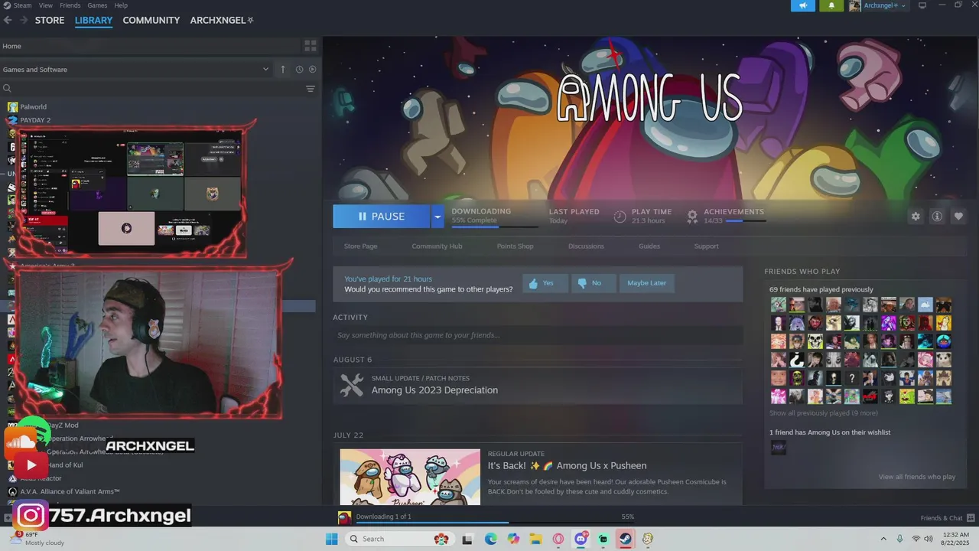This screenshot has height=551, width=979.
Task: Show hidden tray icons chevron
Action: tap(883, 539)
